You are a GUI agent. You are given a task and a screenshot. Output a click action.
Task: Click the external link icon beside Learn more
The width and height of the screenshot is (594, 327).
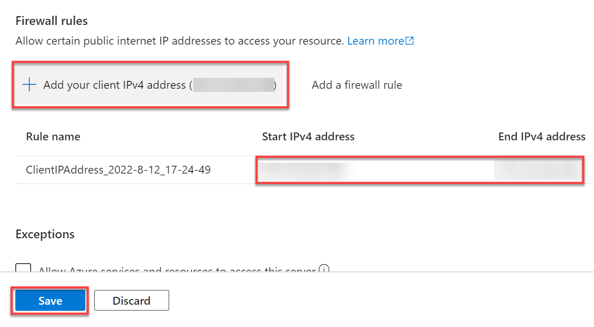pyautogui.click(x=410, y=41)
